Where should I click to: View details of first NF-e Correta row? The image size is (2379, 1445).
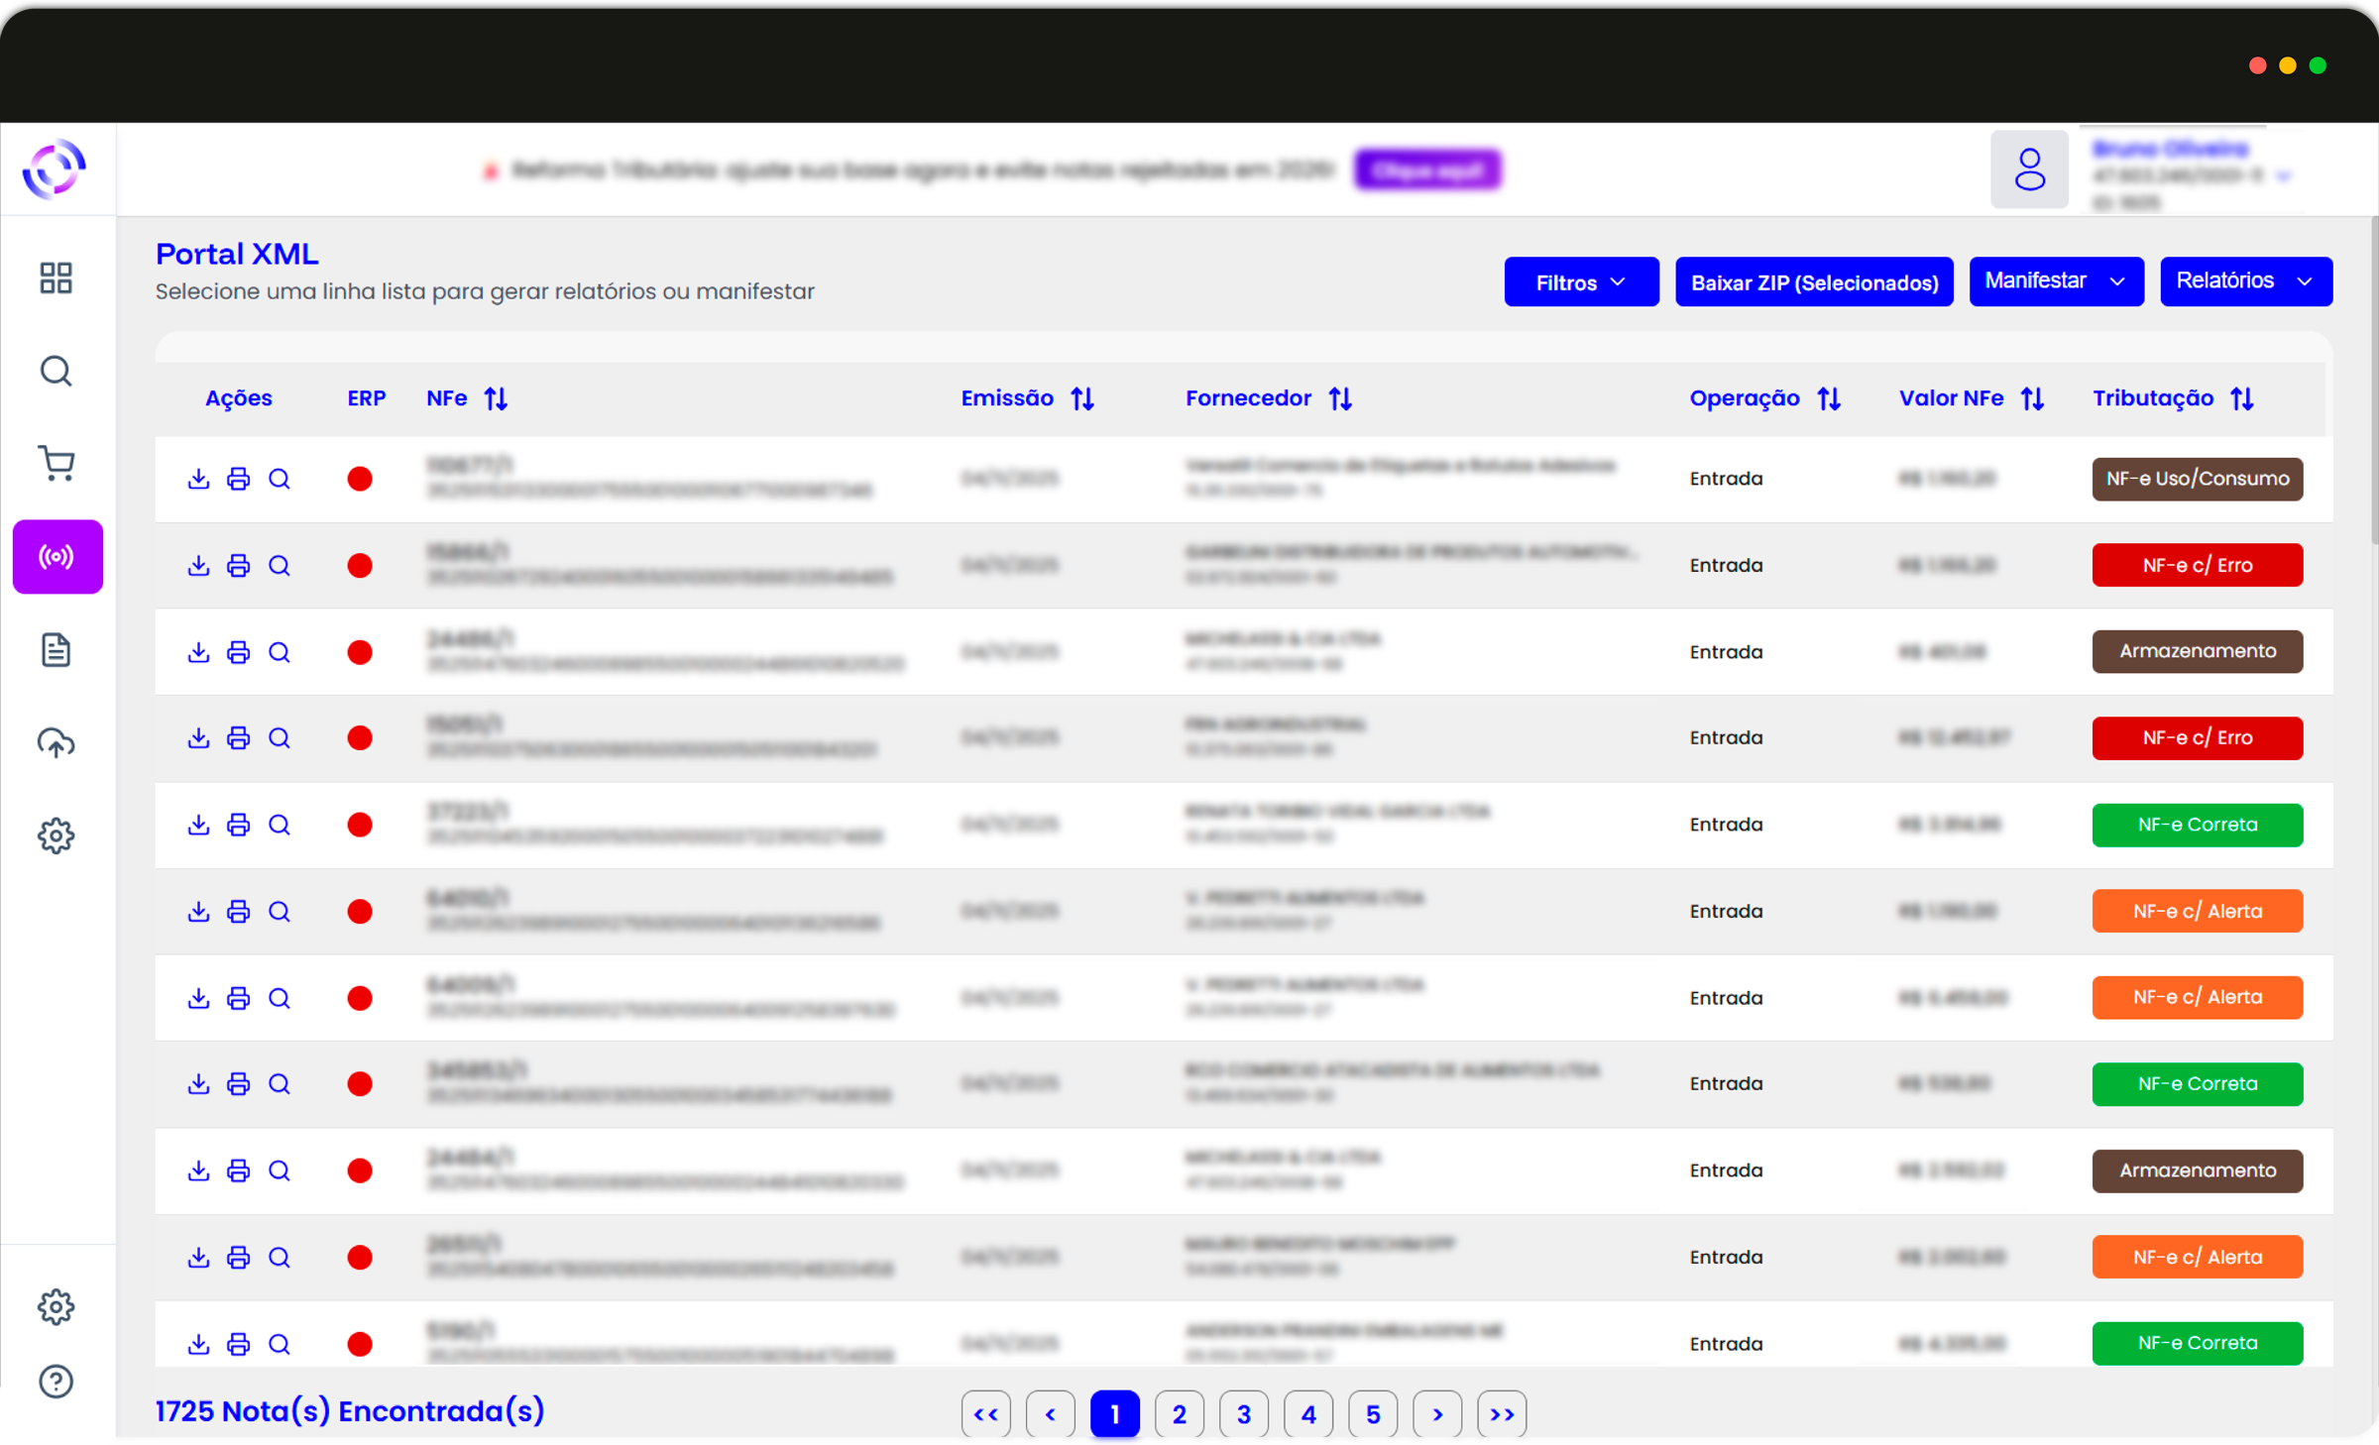pyautogui.click(x=280, y=825)
